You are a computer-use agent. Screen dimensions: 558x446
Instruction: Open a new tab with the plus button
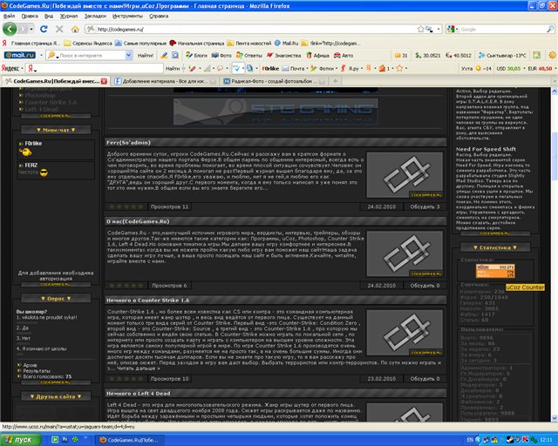click(335, 81)
